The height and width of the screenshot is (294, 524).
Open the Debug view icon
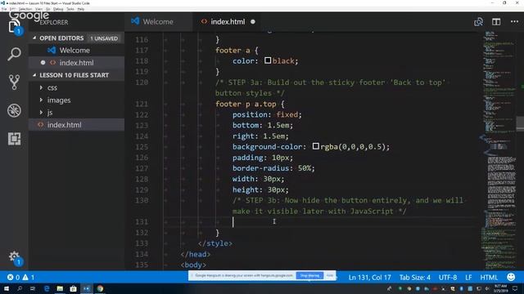pos(14,110)
